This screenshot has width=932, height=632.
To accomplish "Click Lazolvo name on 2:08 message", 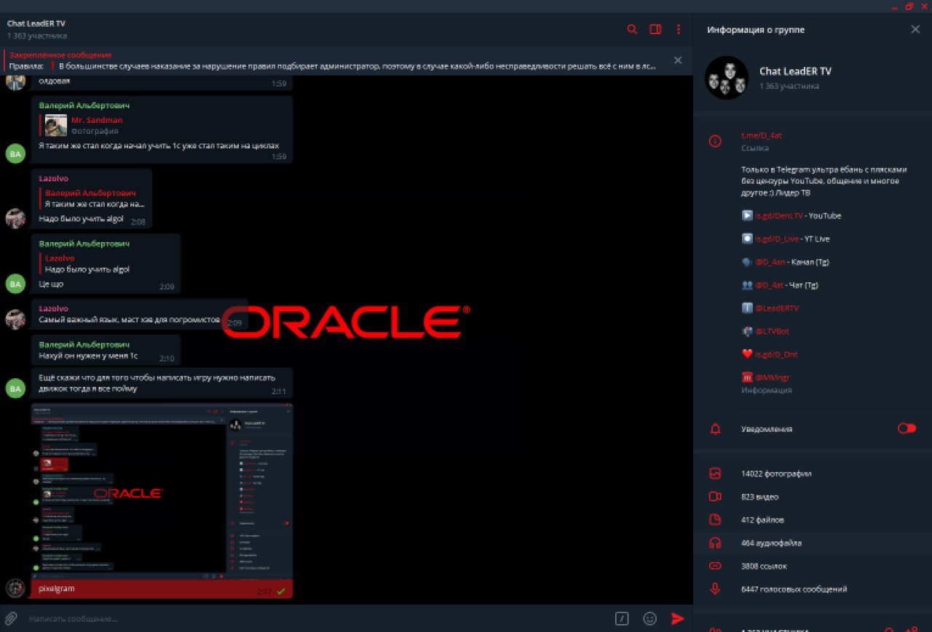I will pyautogui.click(x=54, y=178).
